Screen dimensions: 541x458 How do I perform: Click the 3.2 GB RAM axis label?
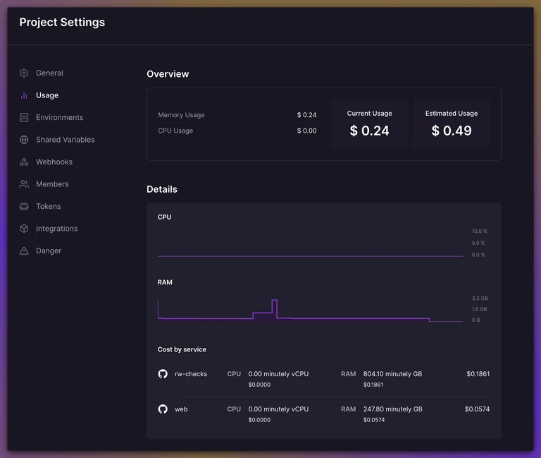point(480,298)
